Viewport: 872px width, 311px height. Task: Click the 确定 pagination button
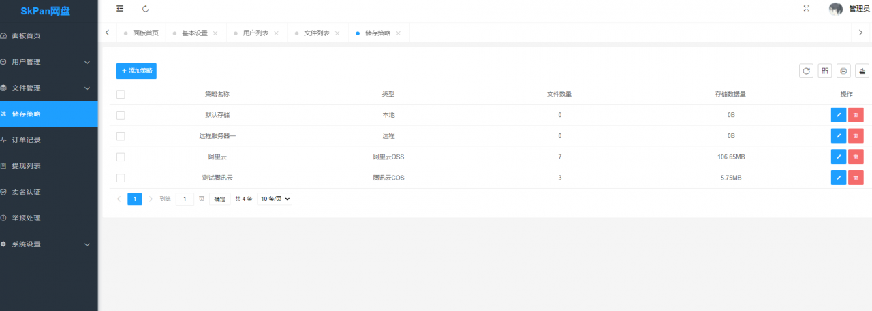click(219, 199)
